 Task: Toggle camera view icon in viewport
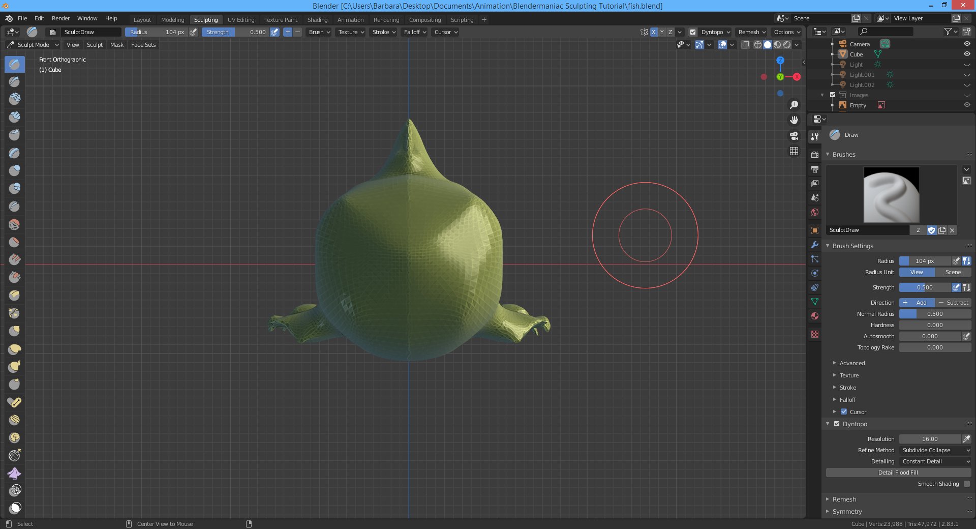[794, 136]
